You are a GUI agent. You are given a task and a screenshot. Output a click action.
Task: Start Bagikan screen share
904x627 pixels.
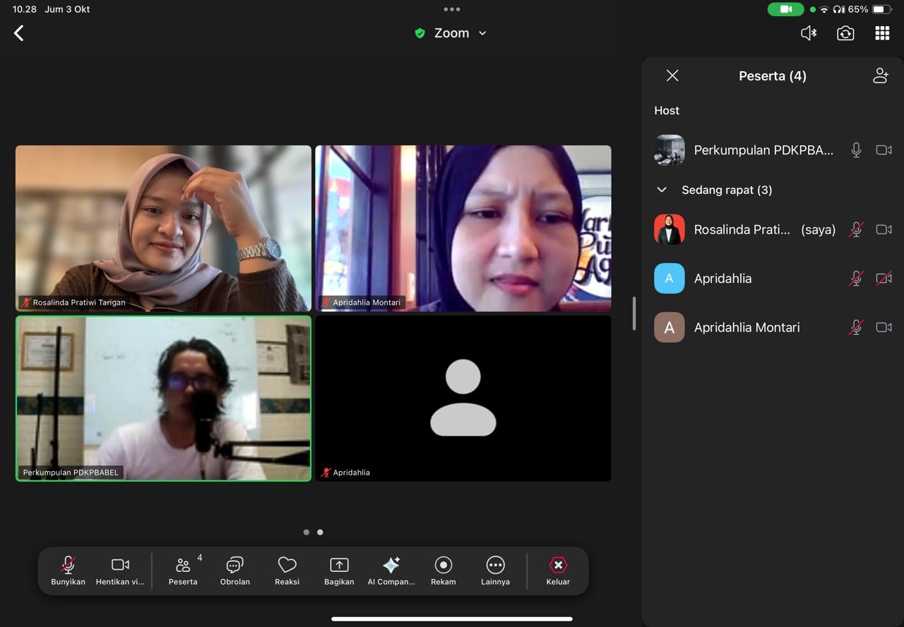(339, 571)
